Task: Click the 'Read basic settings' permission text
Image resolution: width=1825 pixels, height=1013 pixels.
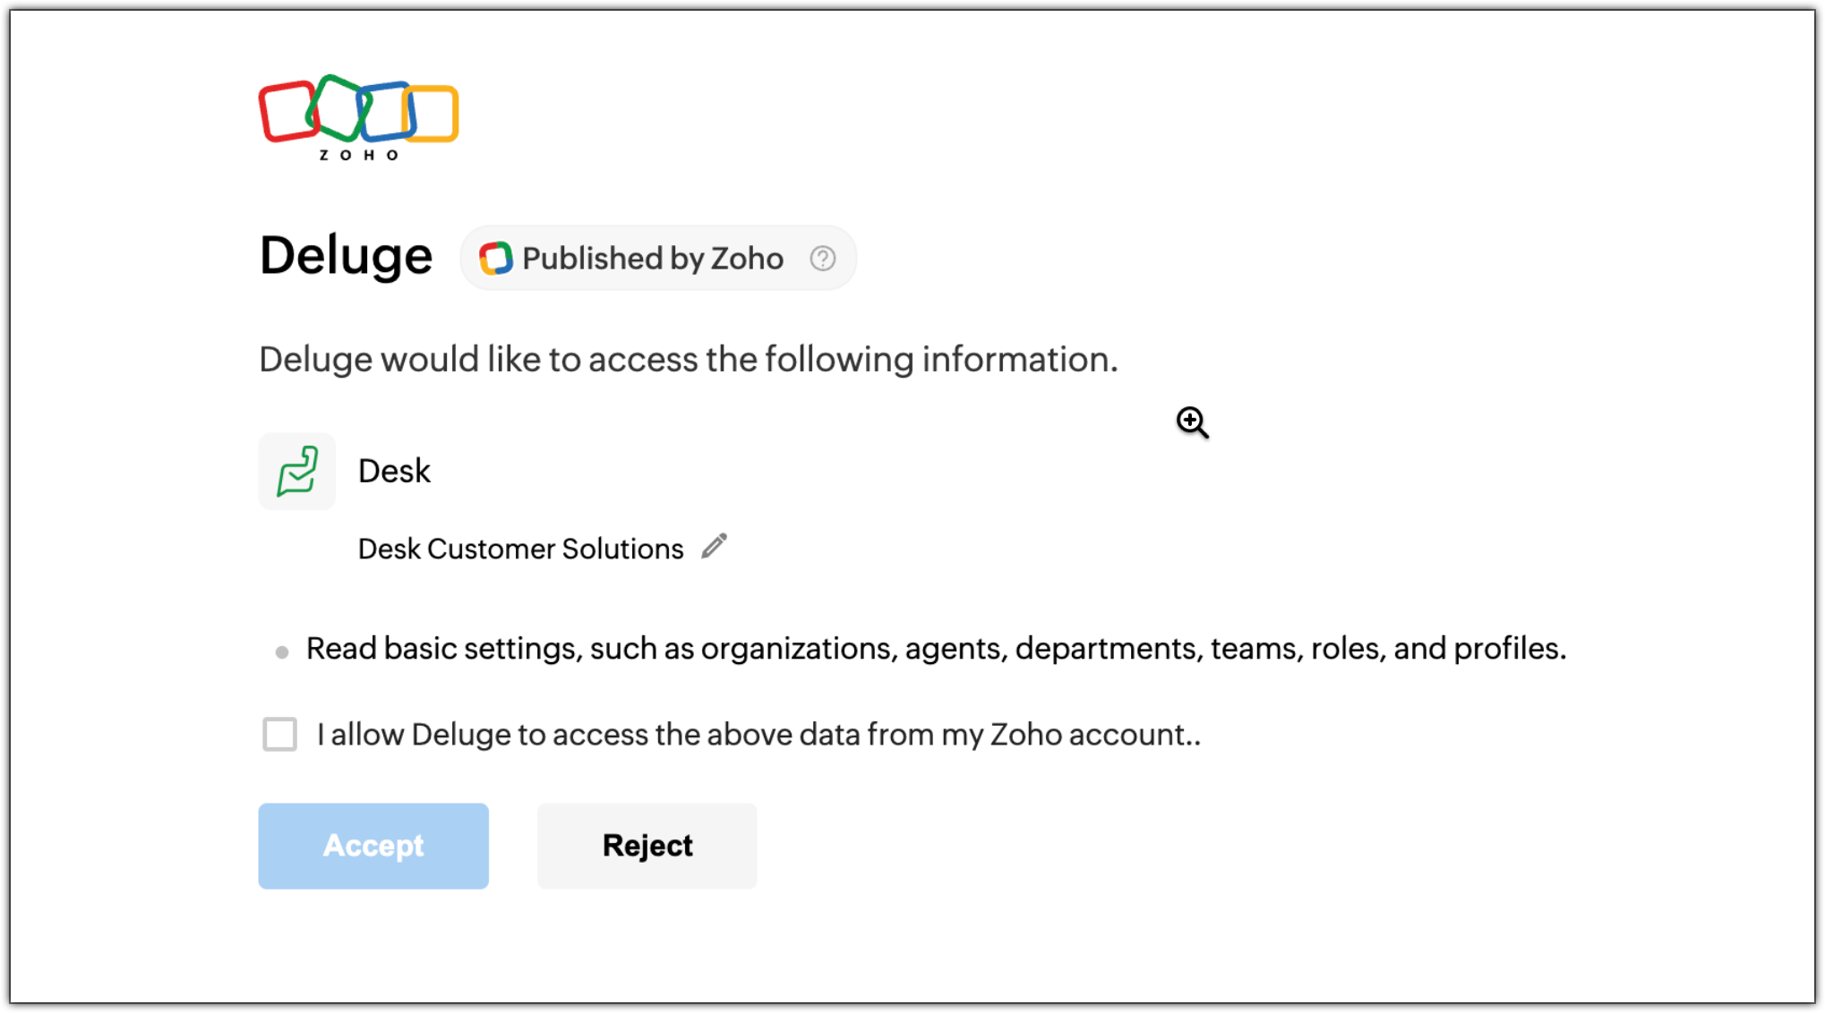Action: 936,649
